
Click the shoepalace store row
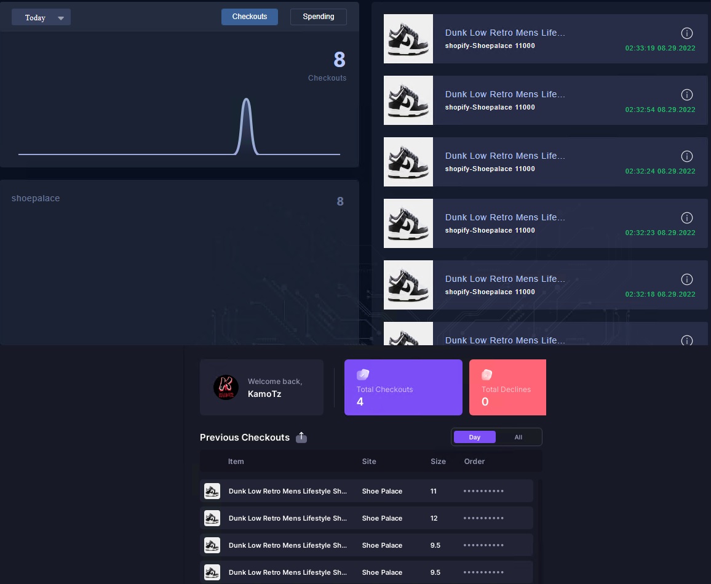tap(177, 200)
